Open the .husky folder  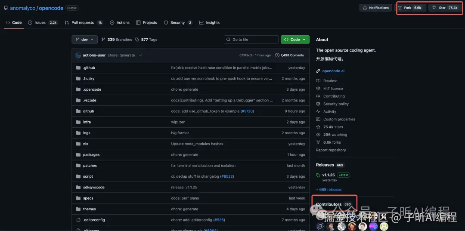click(x=89, y=78)
